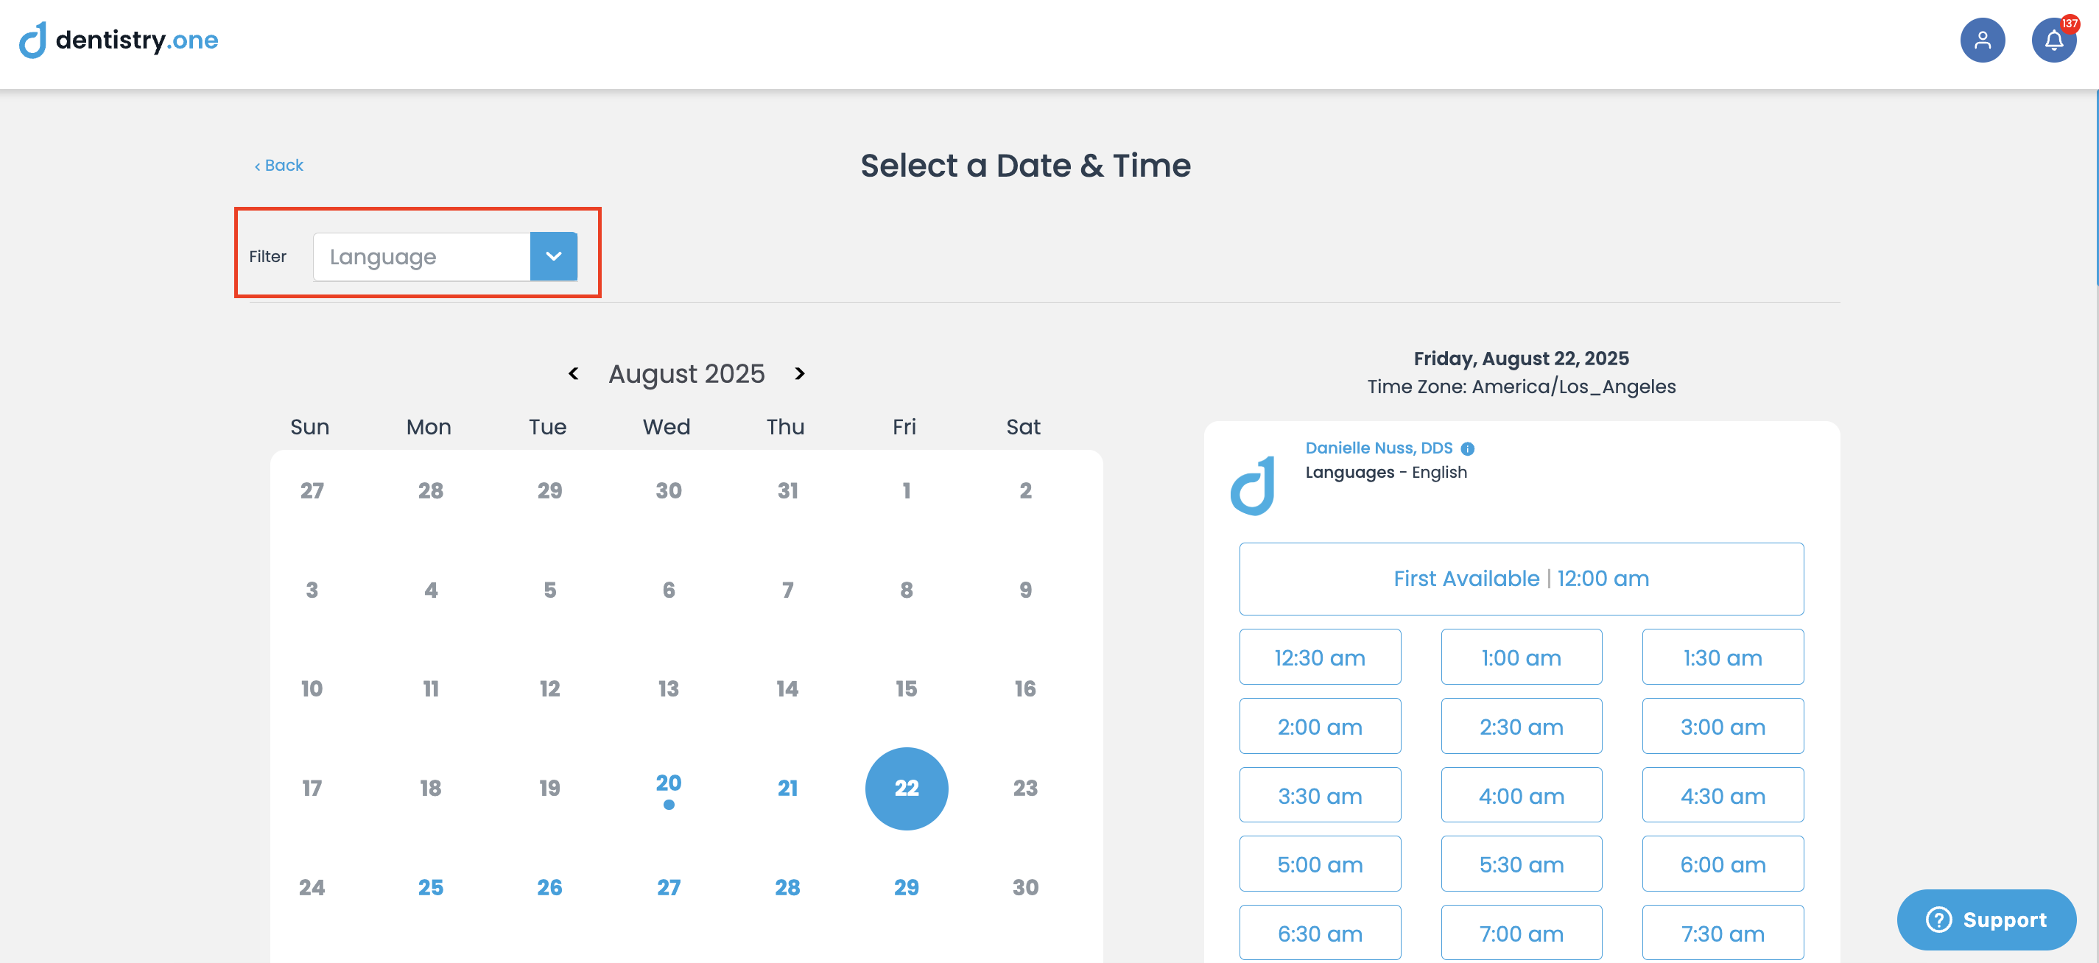Choose the First Available 12:00 am slot
The image size is (2099, 963).
click(1520, 579)
